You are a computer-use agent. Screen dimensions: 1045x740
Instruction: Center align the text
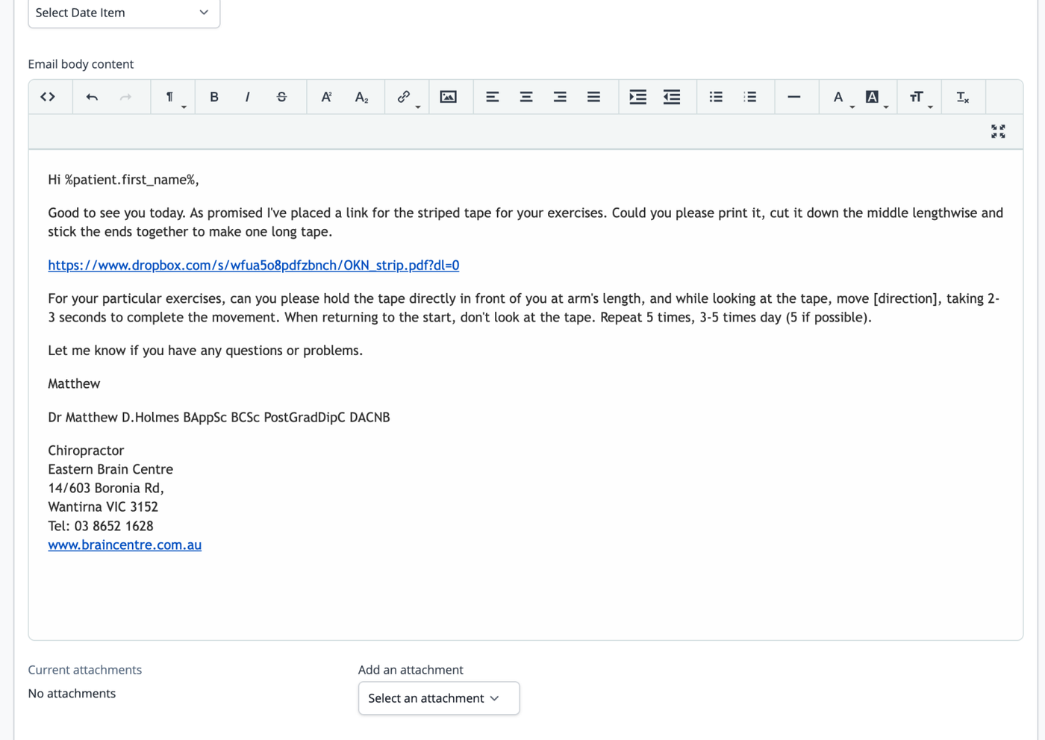526,97
